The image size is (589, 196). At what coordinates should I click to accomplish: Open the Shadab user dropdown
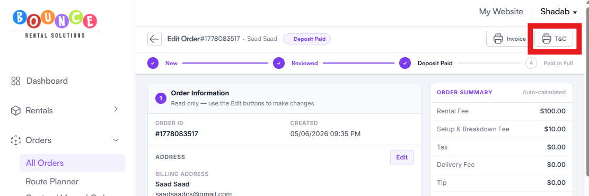559,12
